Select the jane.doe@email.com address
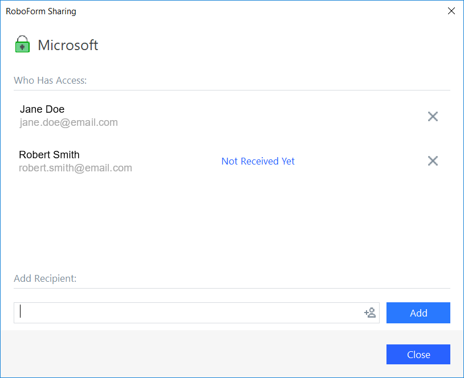 tap(68, 122)
